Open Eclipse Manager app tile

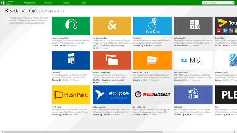112,95
